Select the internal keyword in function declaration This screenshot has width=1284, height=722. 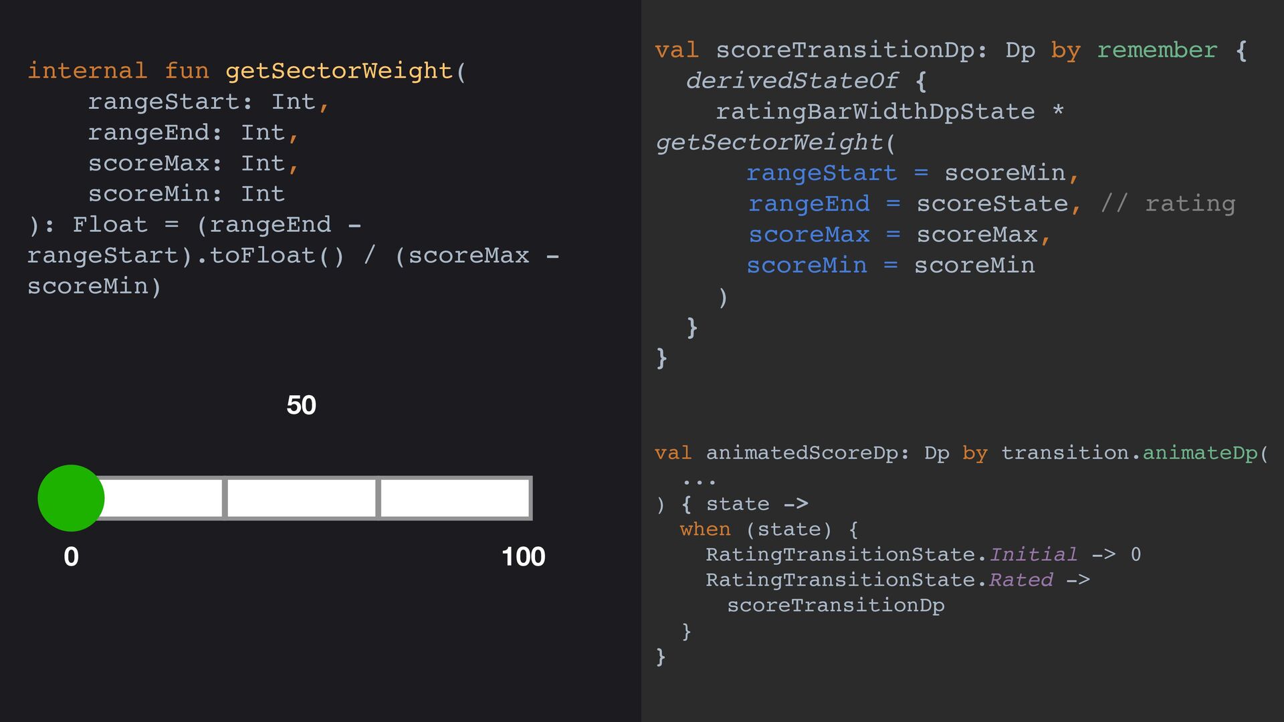click(x=87, y=71)
